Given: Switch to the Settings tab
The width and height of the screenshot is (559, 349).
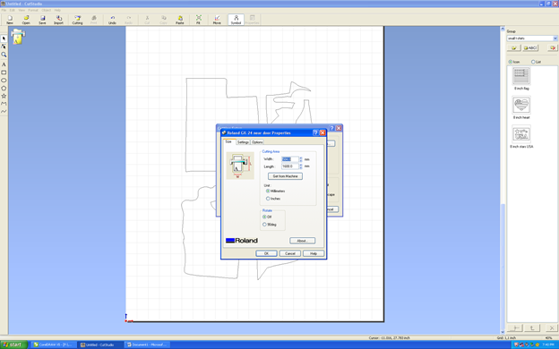Looking at the screenshot, I should 243,142.
